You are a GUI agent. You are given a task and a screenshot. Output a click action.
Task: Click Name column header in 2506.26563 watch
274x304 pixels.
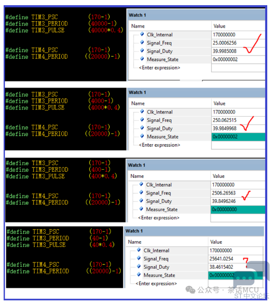[137, 176]
